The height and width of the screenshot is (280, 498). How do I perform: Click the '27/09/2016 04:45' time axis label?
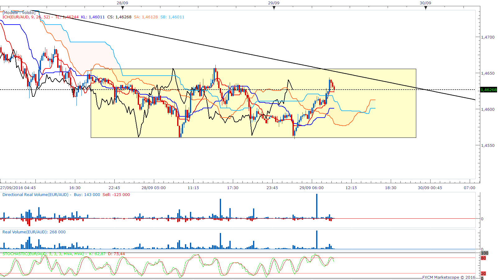tap(18, 188)
